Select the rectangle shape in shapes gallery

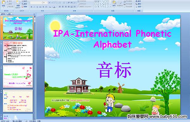[105, 1]
